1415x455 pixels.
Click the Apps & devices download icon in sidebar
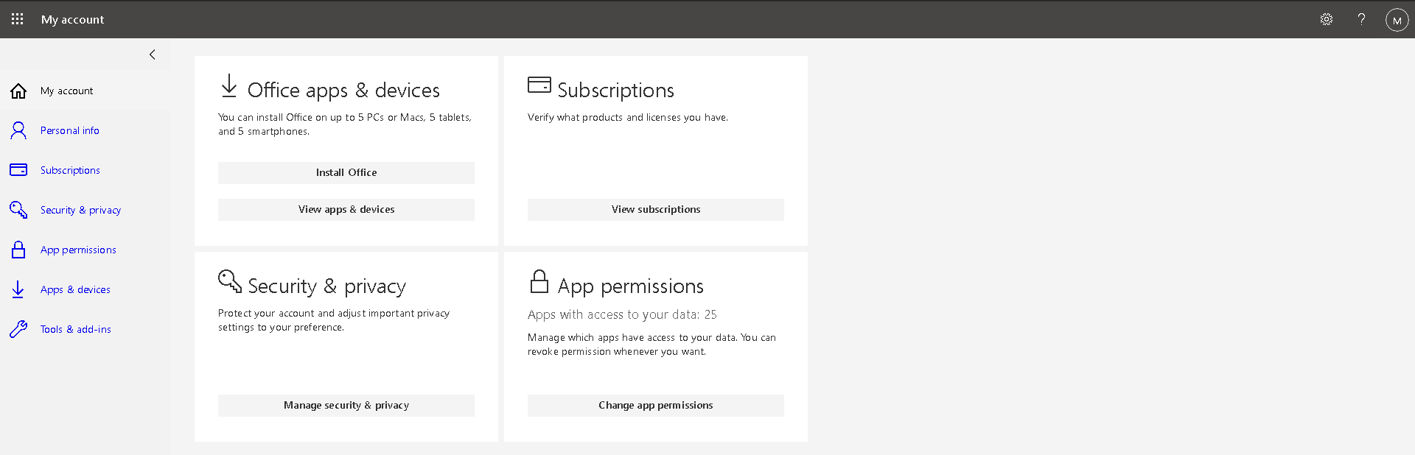[18, 289]
